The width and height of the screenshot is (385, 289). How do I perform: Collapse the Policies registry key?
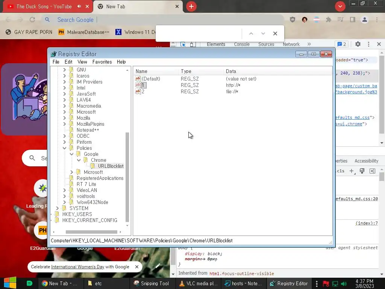tap(64, 148)
